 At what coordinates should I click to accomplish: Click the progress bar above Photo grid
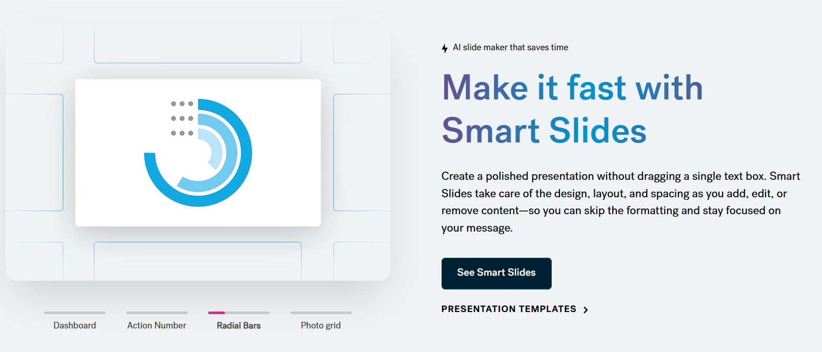coord(321,313)
